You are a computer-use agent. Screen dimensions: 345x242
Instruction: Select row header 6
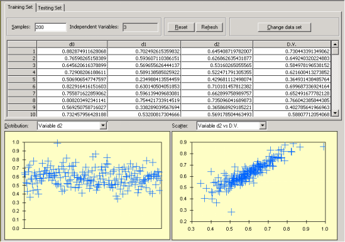click(x=22, y=87)
